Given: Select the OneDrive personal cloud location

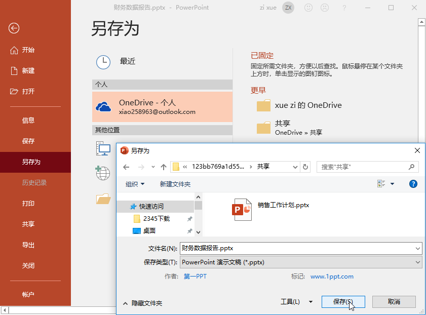Looking at the screenshot, I should (x=162, y=107).
